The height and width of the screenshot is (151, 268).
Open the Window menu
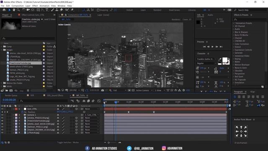[62, 6]
